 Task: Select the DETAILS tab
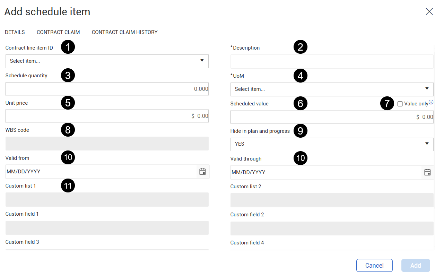pos(15,32)
